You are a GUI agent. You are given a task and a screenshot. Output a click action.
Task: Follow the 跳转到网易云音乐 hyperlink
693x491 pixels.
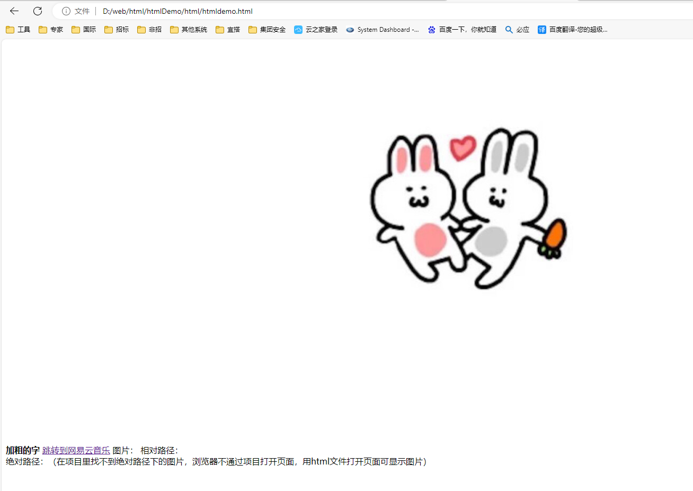[x=76, y=451]
